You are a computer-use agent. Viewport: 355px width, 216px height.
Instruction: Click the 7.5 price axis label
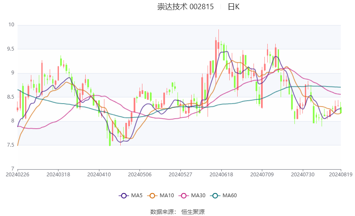(10, 145)
